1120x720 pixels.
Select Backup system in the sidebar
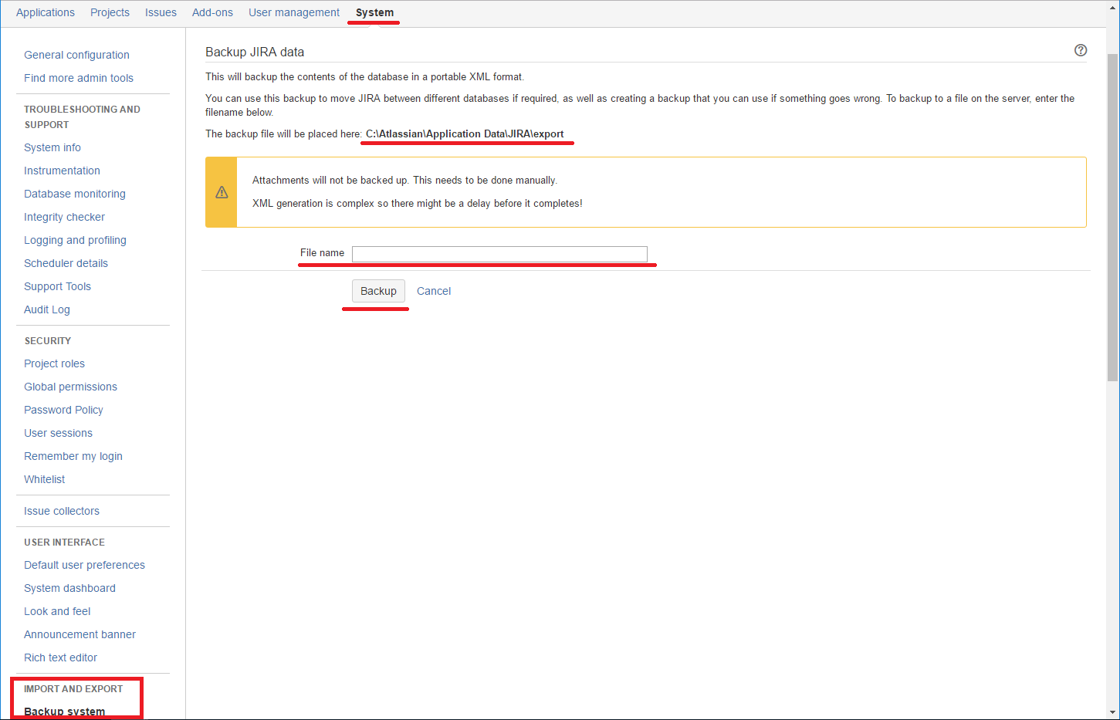click(64, 712)
